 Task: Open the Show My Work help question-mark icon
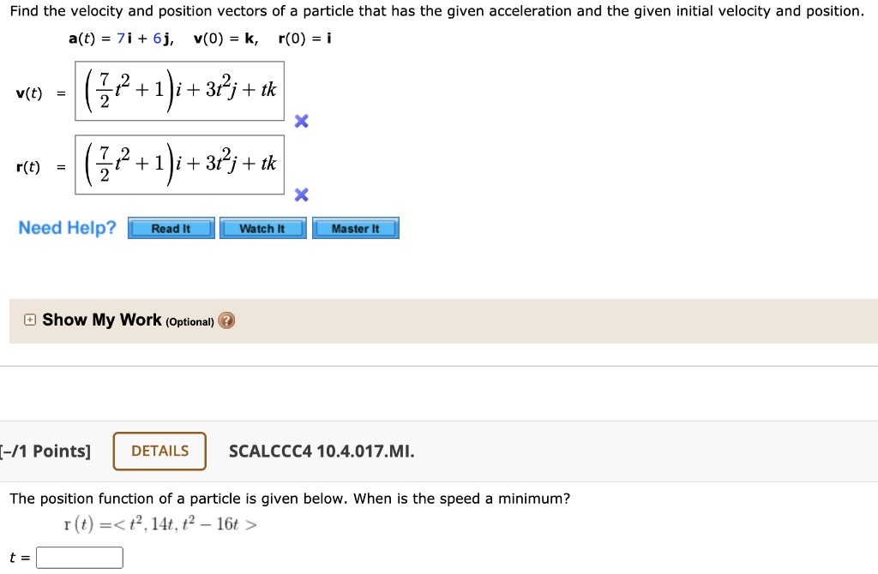point(226,320)
